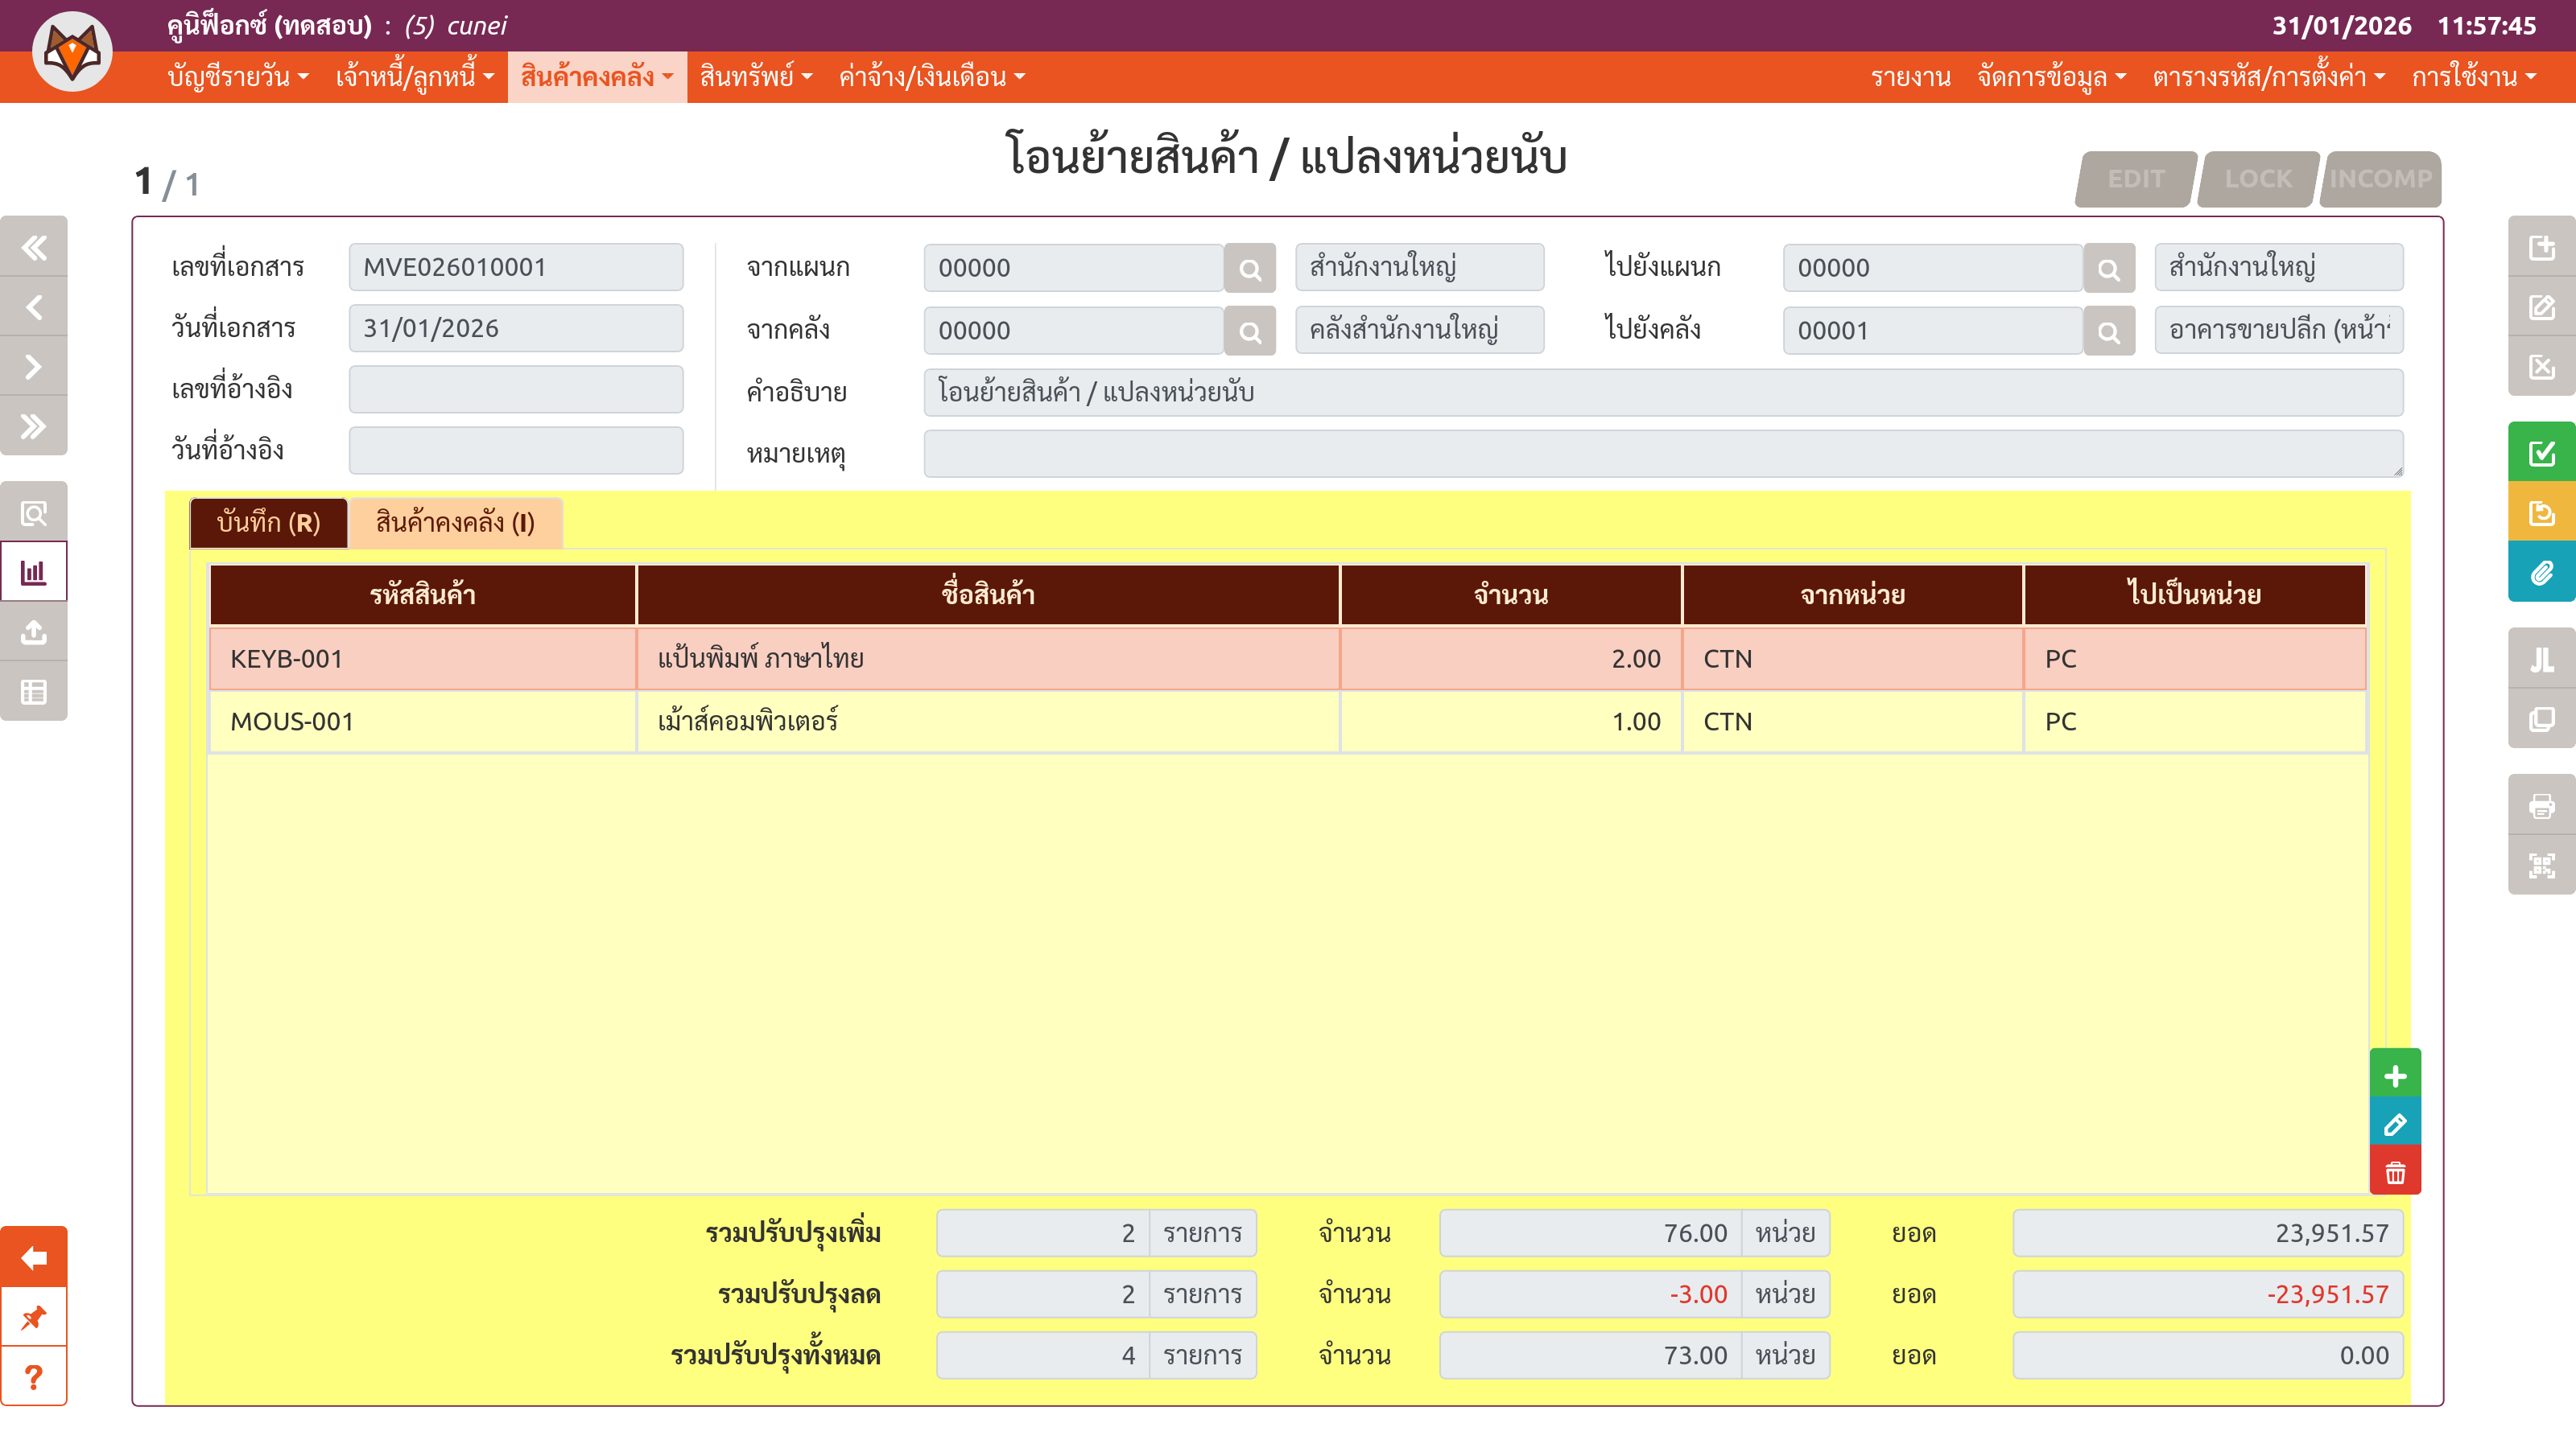Click the pin icon on left sidebar
Image resolution: width=2576 pixels, height=1448 pixels.
pyautogui.click(x=34, y=1317)
